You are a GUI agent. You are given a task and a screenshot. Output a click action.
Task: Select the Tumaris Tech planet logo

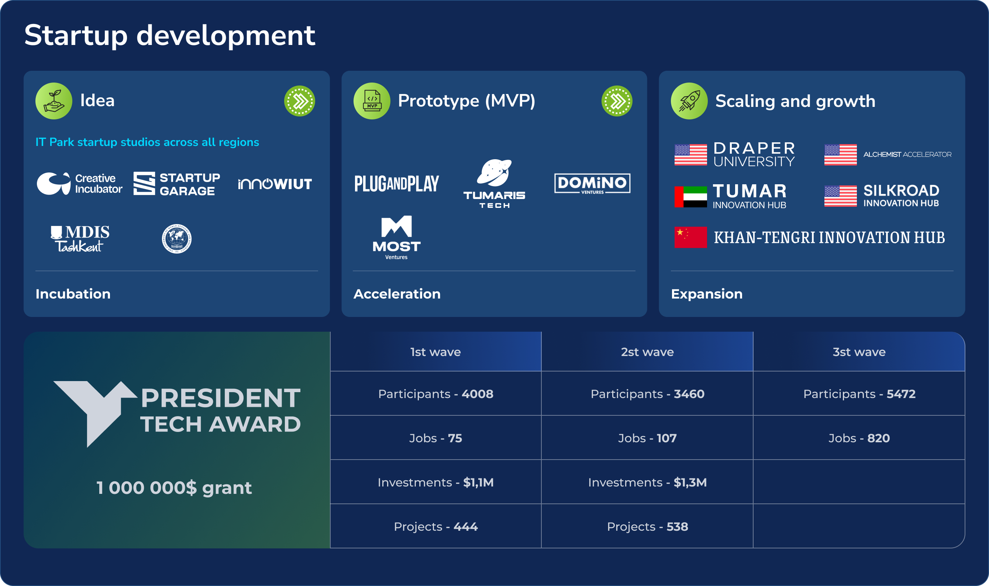(x=494, y=184)
